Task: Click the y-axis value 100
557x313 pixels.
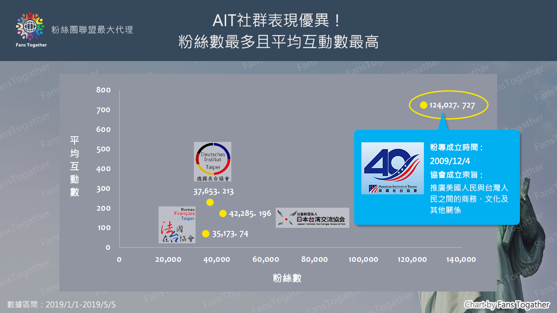Action: (104, 228)
